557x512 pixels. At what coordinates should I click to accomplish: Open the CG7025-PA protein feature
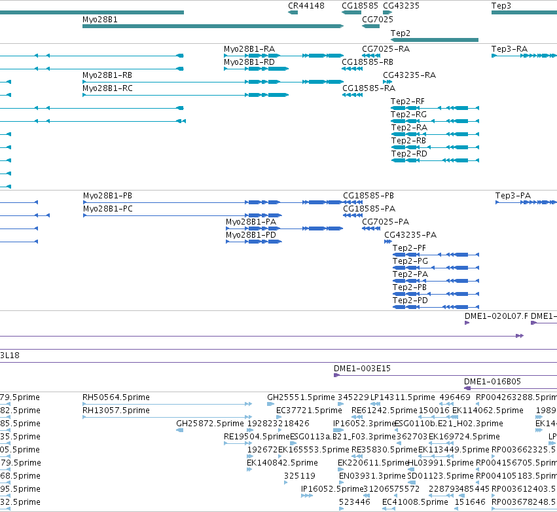[371, 229]
